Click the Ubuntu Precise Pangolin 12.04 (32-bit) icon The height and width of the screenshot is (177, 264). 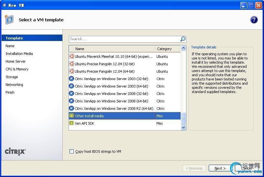tap(71, 64)
